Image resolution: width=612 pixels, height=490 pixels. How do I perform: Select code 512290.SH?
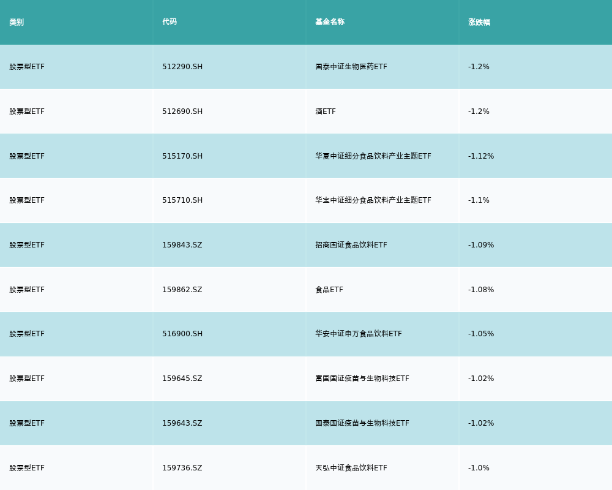tap(182, 67)
